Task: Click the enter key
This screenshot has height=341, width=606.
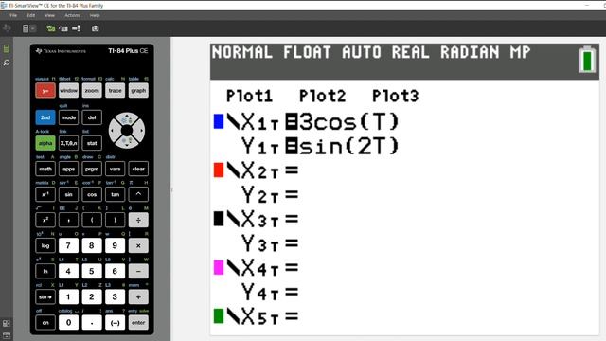Action: [138, 322]
